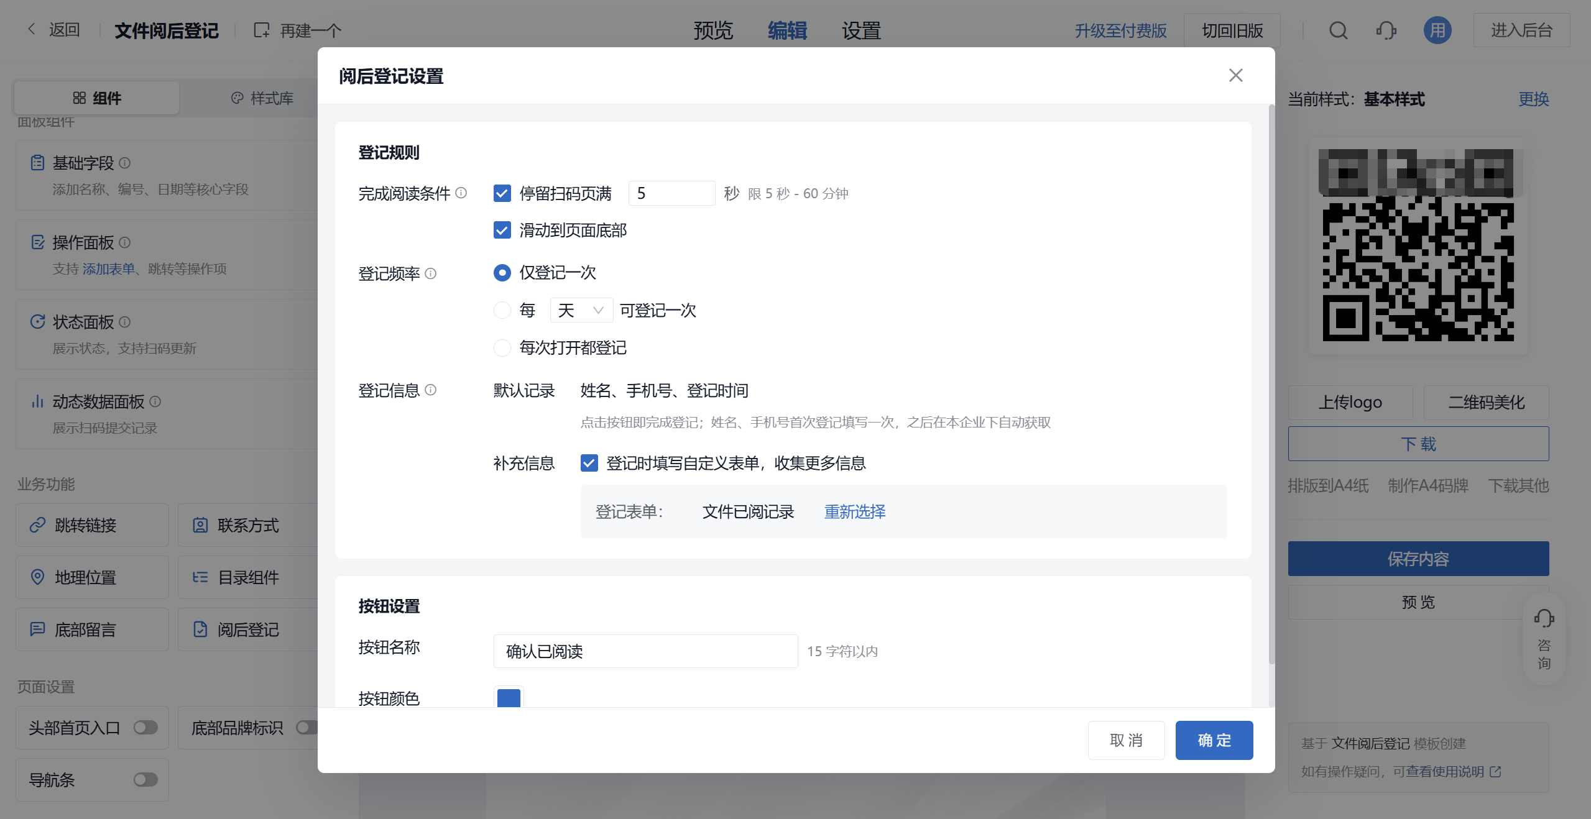This screenshot has width=1591, height=819.
Task: Click the info icon next to 登记频率
Action: point(430,273)
